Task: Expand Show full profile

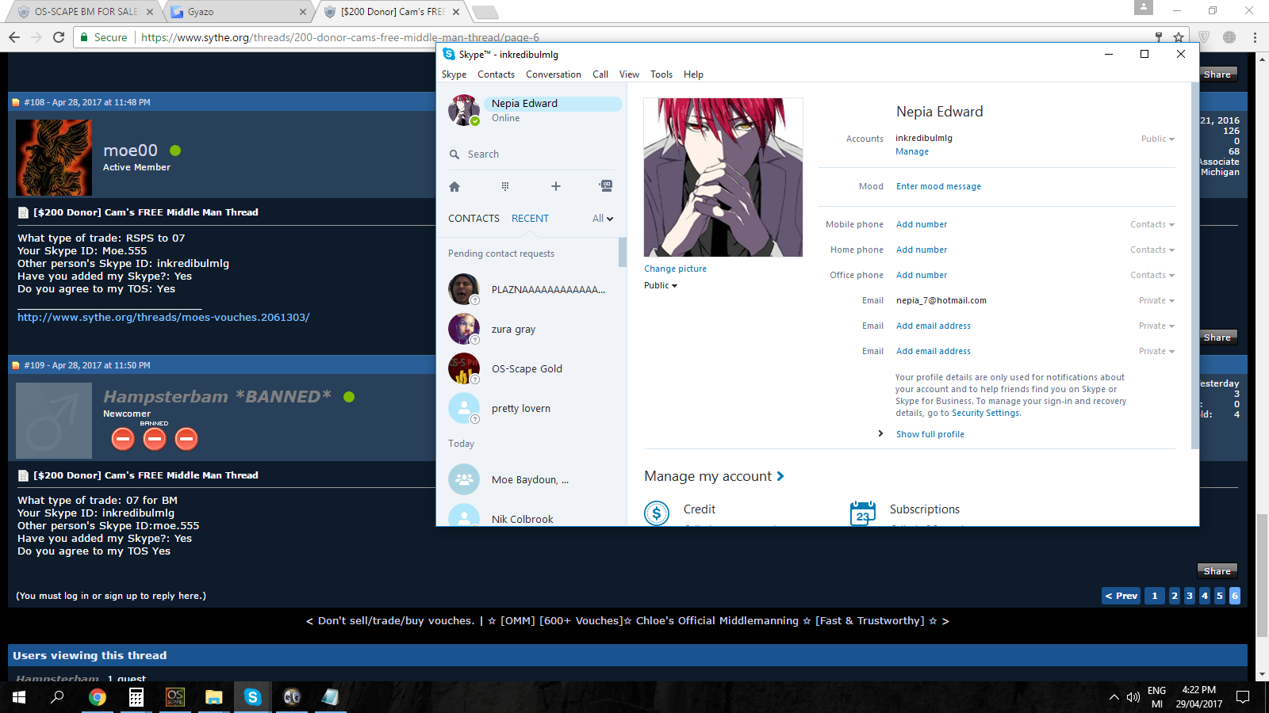Action: 930,434
